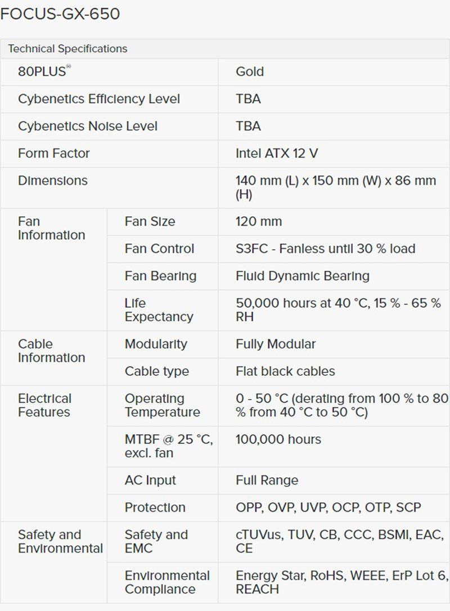The height and width of the screenshot is (611, 450).
Task: Select the 100,000 hours MTBF value
Action: (x=278, y=439)
